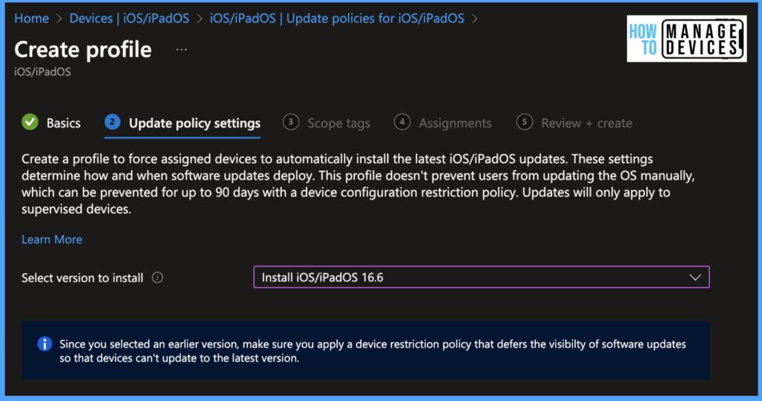Open Update policies for iOS/iPadOS breadcrumb

(x=337, y=19)
